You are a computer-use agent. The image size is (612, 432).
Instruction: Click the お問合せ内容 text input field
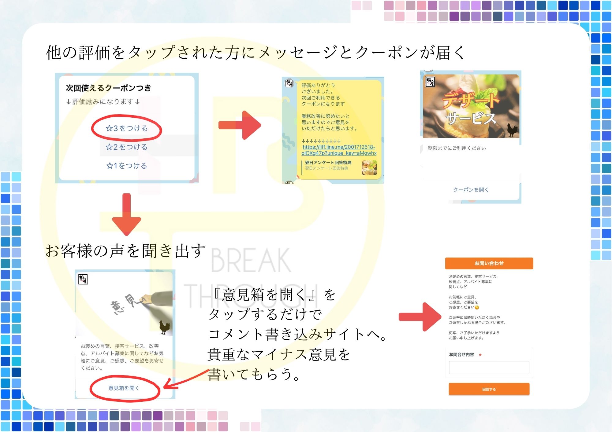489,368
